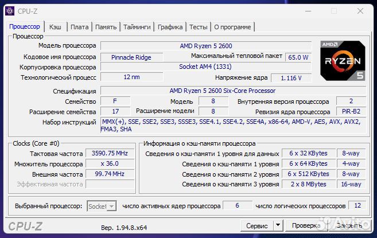Open the Тайминги tab
The height and width of the screenshot is (238, 377).
[x=137, y=27]
